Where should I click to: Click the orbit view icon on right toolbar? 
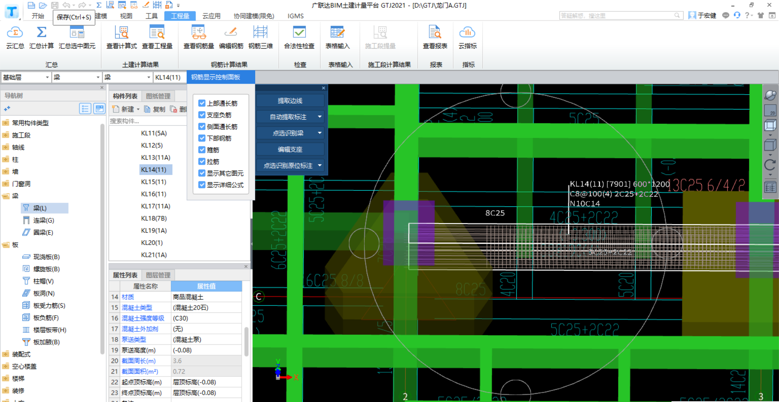coord(770,95)
